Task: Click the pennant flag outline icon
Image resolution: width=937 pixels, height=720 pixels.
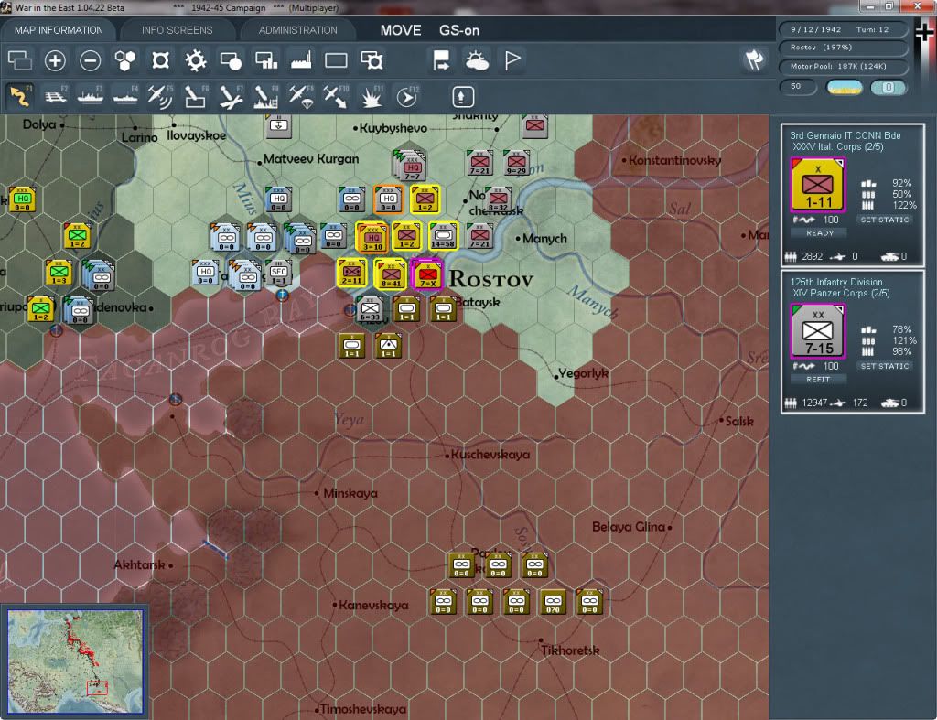Action: tap(512, 60)
